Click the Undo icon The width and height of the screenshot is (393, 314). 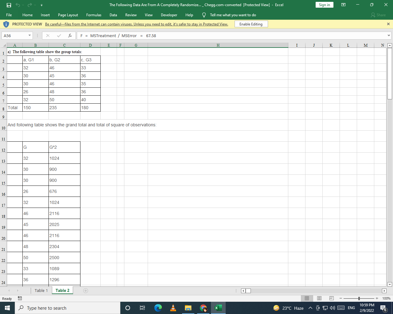click(x=18, y=5)
